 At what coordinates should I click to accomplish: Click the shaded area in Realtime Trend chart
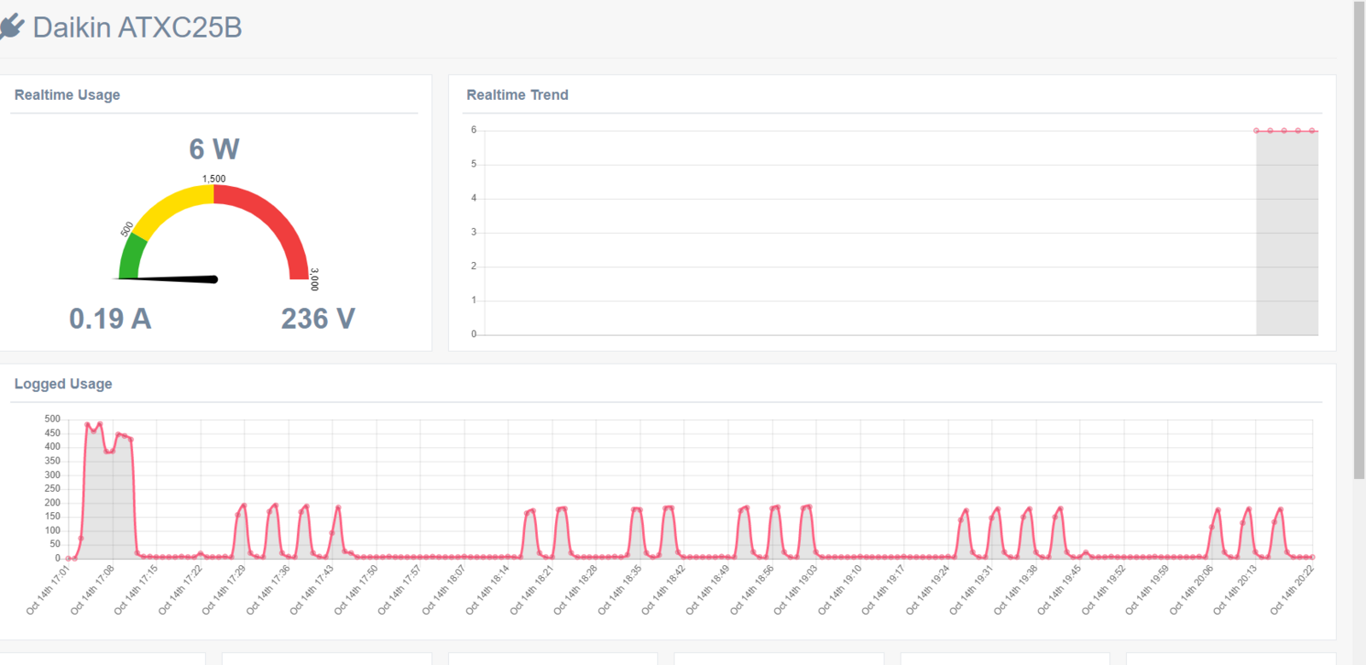point(1287,232)
